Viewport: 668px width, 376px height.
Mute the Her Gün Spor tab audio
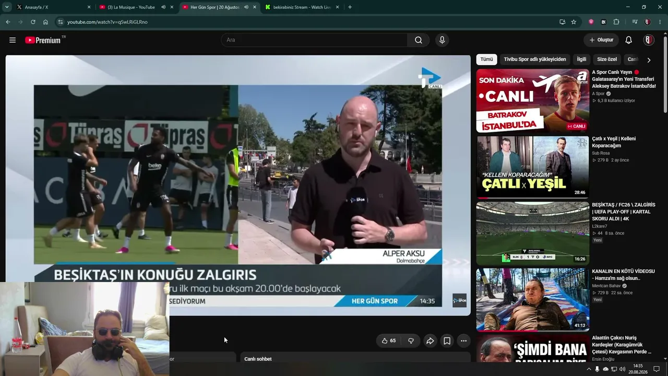click(x=246, y=7)
